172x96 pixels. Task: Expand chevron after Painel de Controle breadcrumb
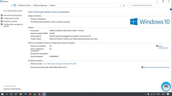tap(32, 5)
